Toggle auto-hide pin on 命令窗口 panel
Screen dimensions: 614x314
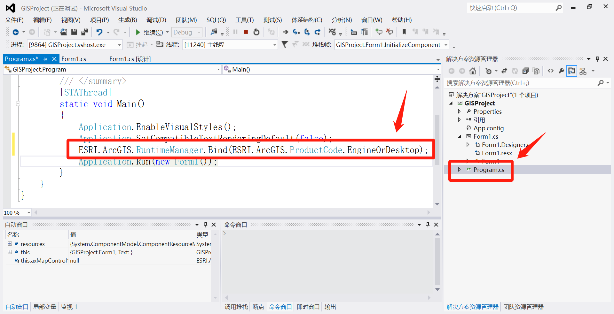tap(428, 225)
